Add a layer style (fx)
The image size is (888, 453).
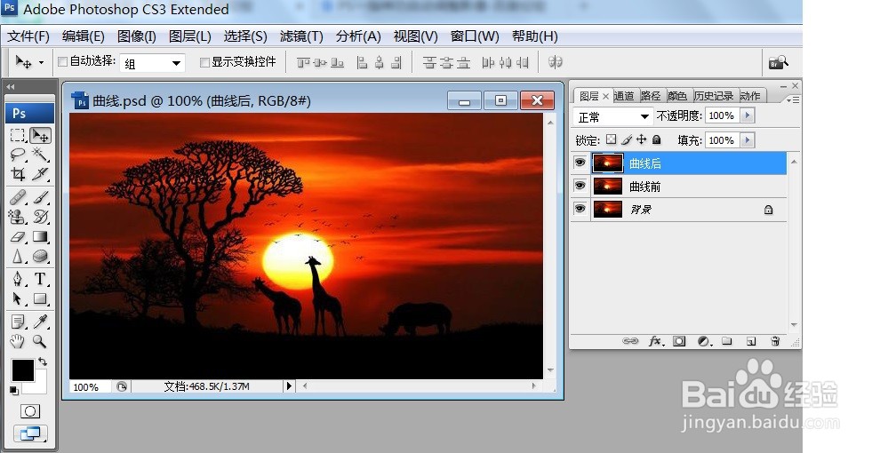coord(655,341)
